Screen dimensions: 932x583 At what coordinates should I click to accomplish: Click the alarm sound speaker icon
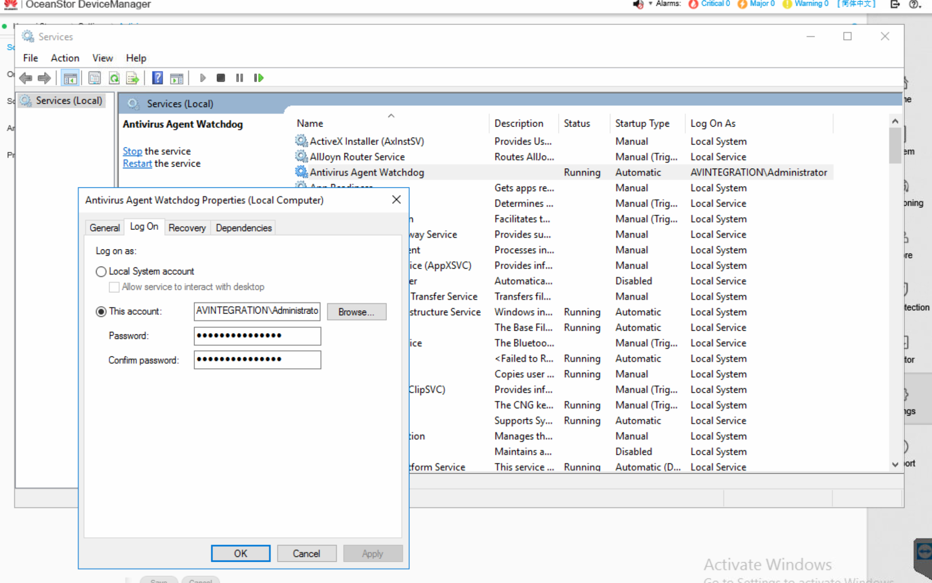pyautogui.click(x=638, y=5)
